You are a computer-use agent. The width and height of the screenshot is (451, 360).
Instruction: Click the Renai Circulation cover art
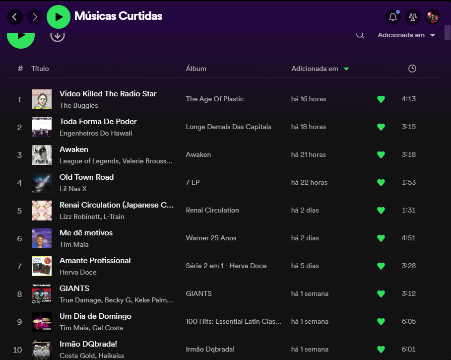tap(41, 211)
